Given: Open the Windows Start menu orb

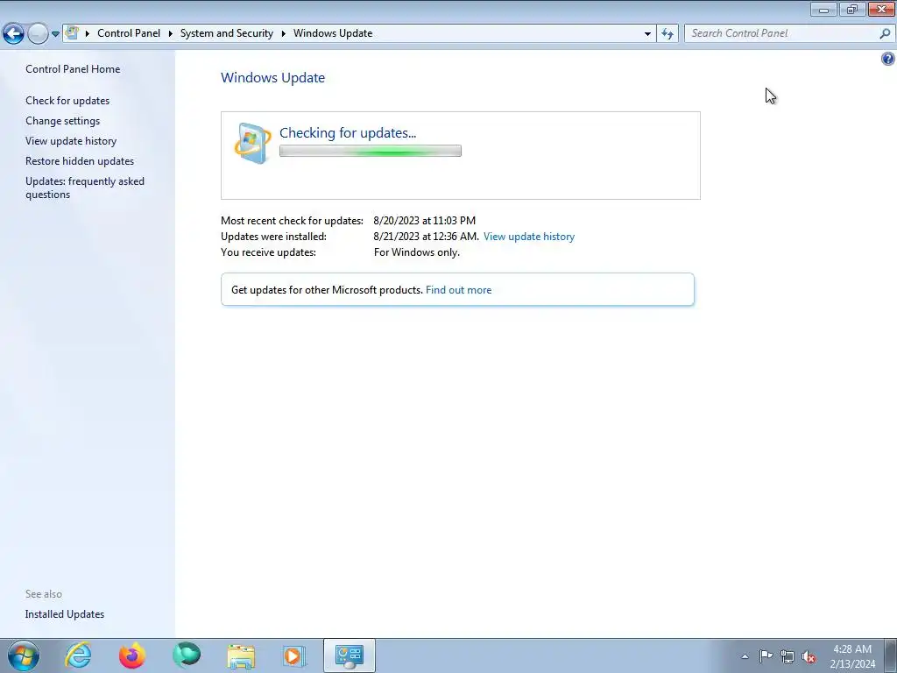Looking at the screenshot, I should 24,655.
